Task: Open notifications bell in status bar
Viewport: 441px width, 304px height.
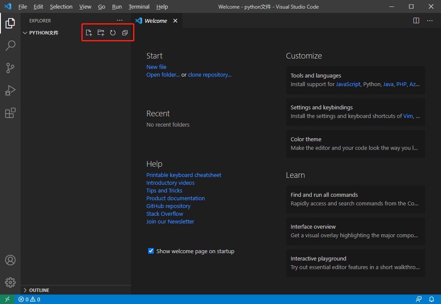Action: [432, 300]
